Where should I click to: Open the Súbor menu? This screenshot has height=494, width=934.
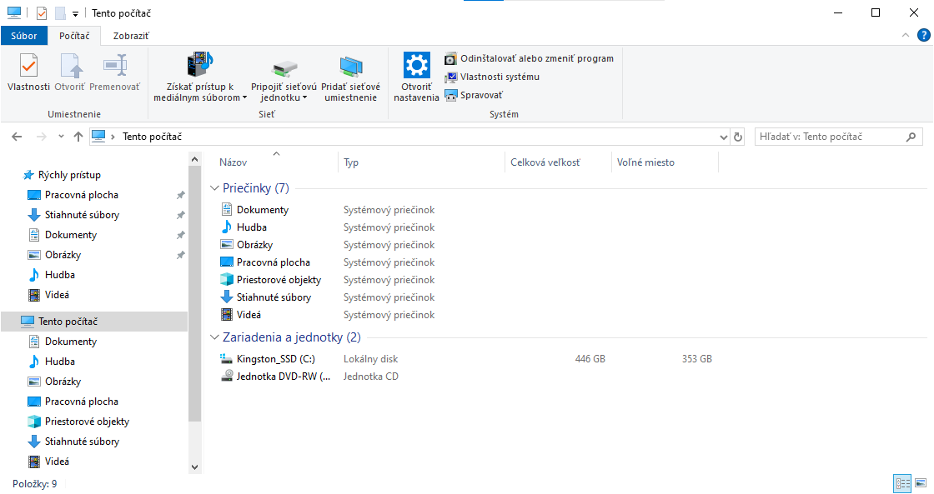(x=23, y=36)
